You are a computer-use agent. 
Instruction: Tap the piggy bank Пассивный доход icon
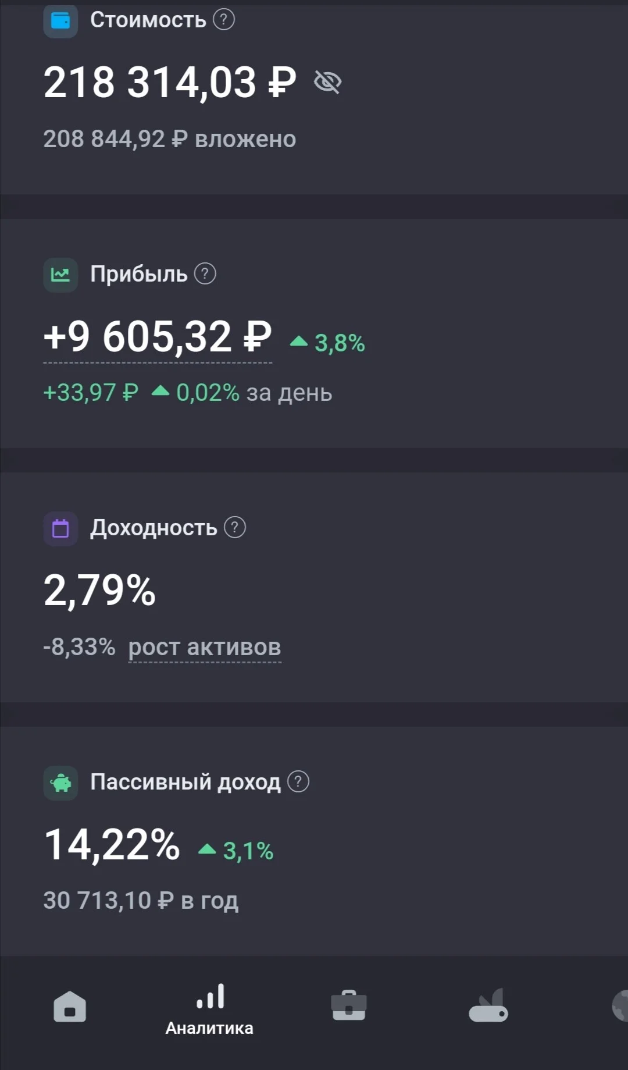point(60,783)
